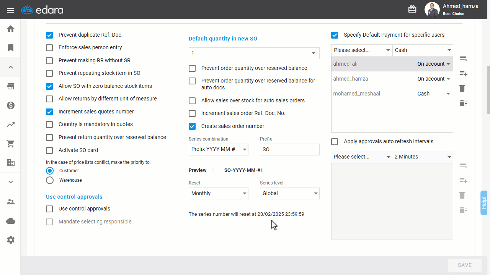Viewport: 490px width, 275px height.
Task: Open shopping cart icon in sidebar
Action: (11, 144)
